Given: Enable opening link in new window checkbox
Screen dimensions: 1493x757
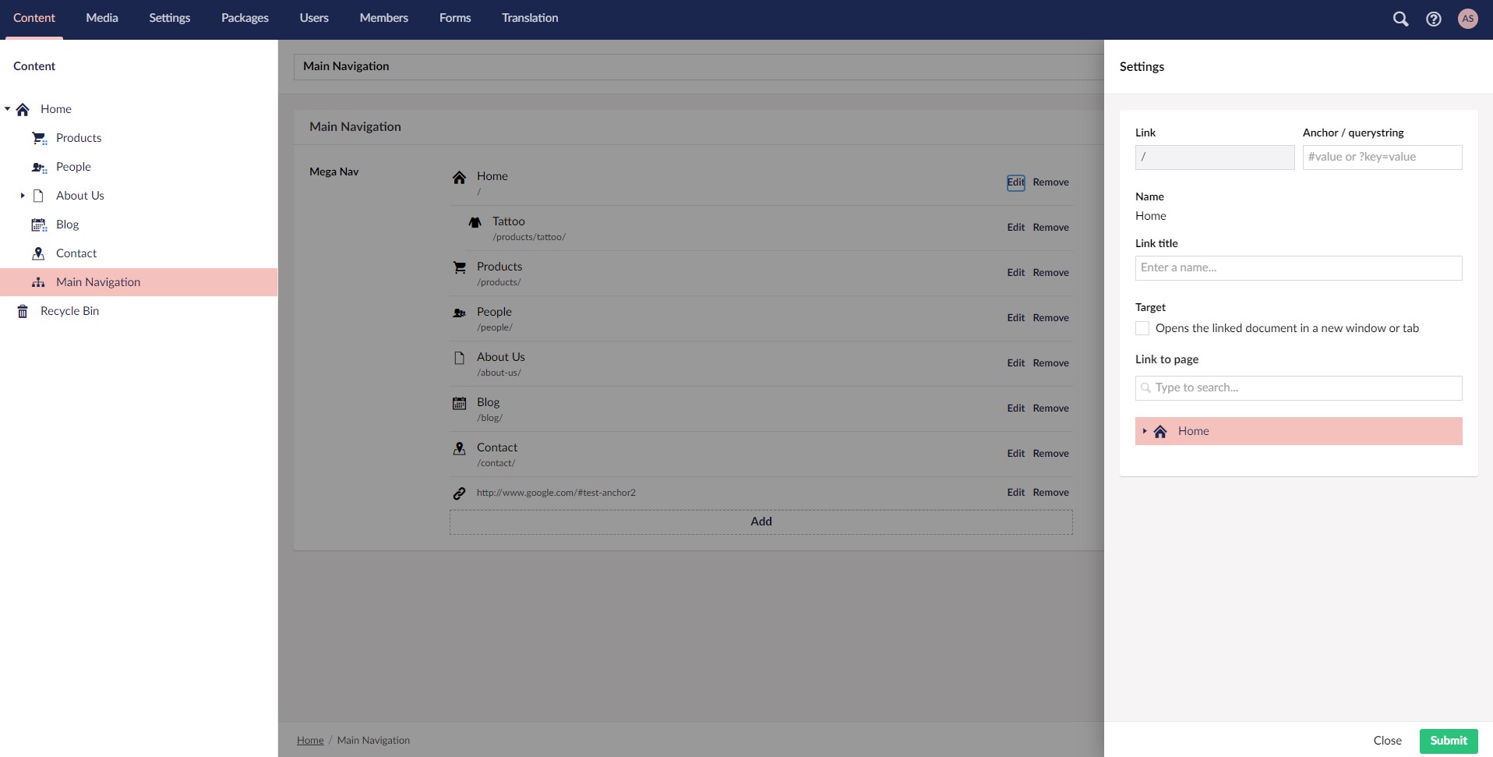Looking at the screenshot, I should [1142, 328].
